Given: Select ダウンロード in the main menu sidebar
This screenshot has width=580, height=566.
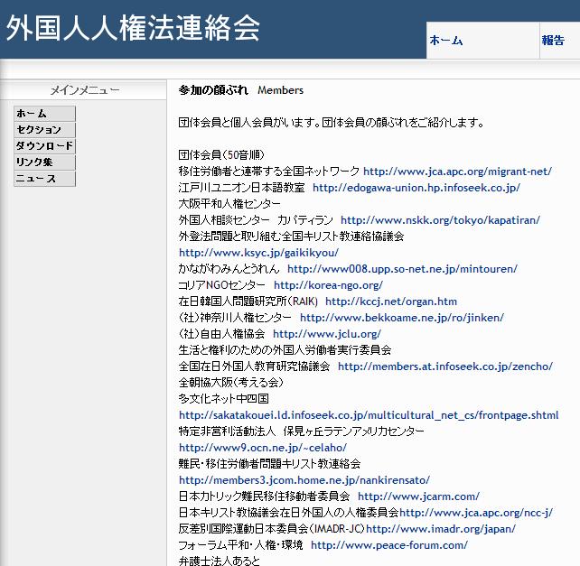Looking at the screenshot, I should point(45,146).
